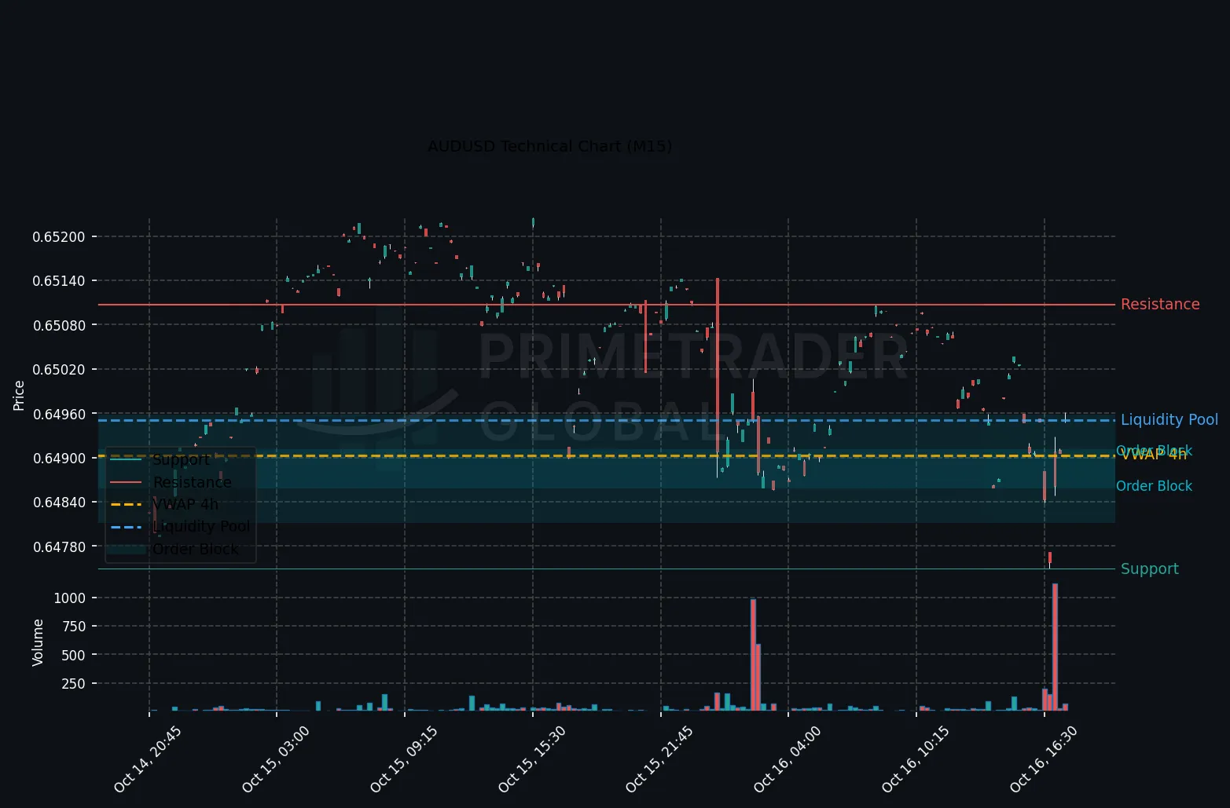Click the 'Oct 15, 03:00' time label
Viewport: 1230px width, 808px height.
[276, 759]
